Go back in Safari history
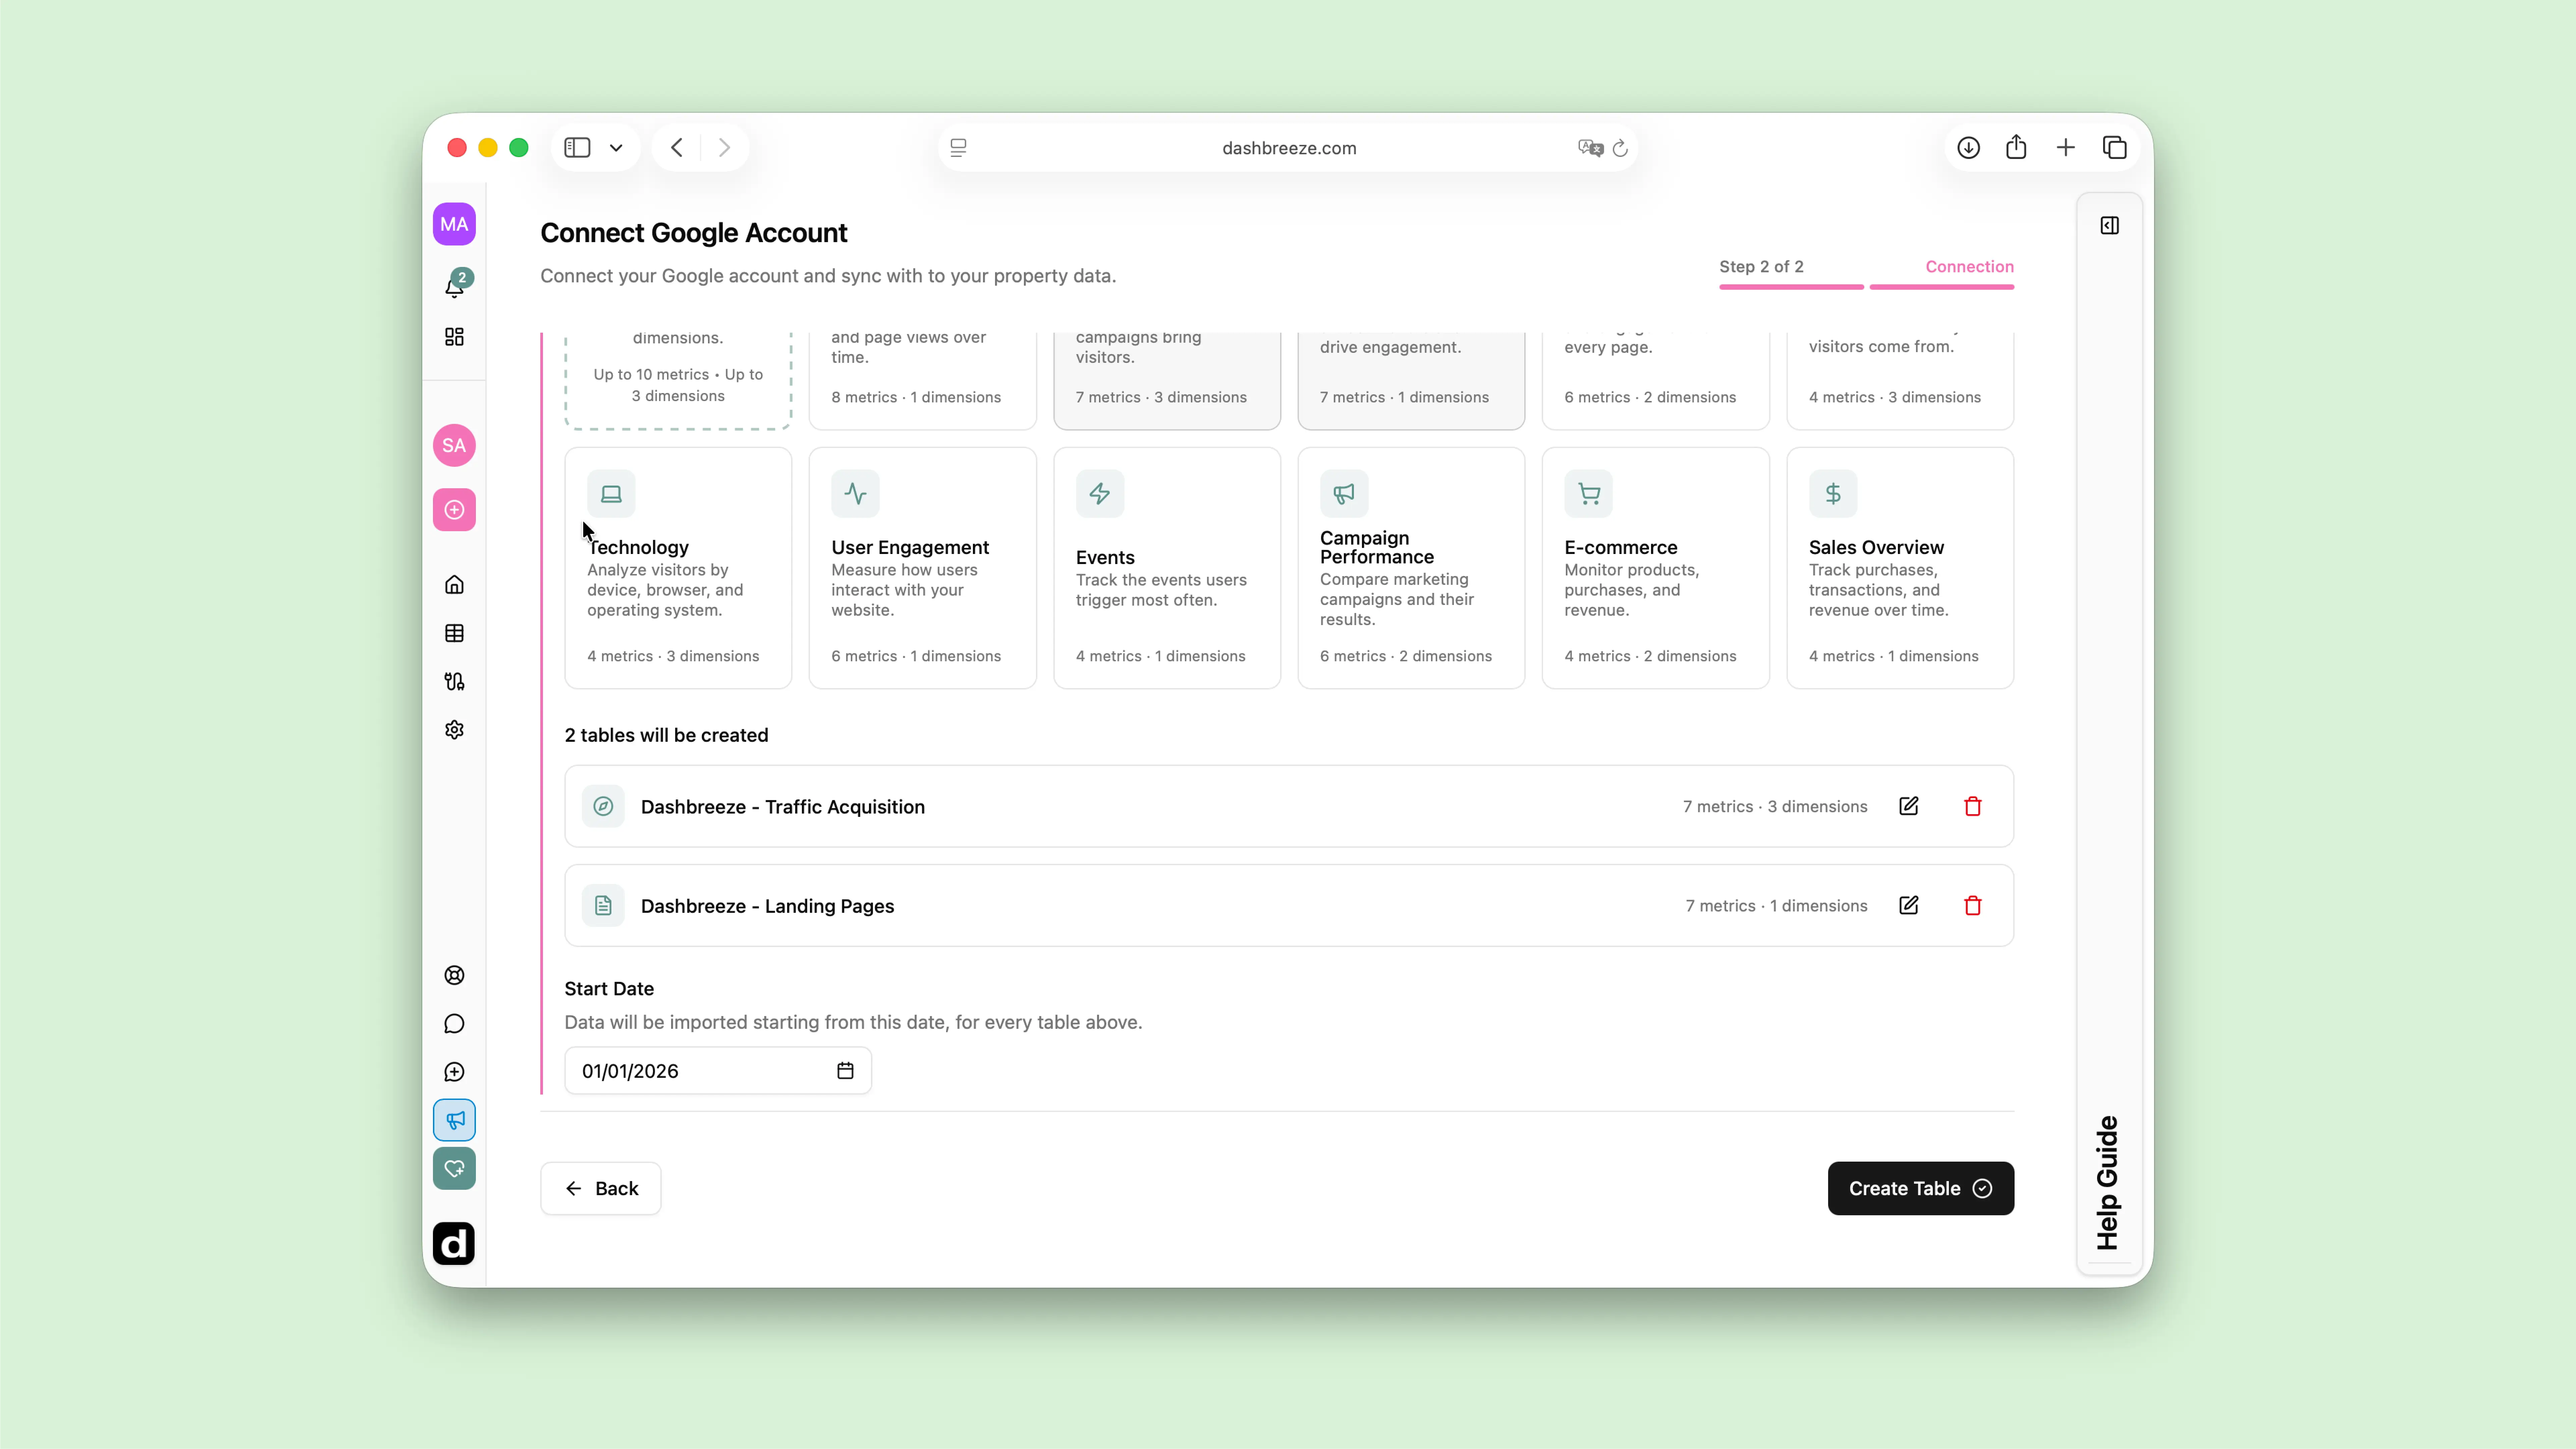This screenshot has height=1449, width=2576. coord(677,148)
